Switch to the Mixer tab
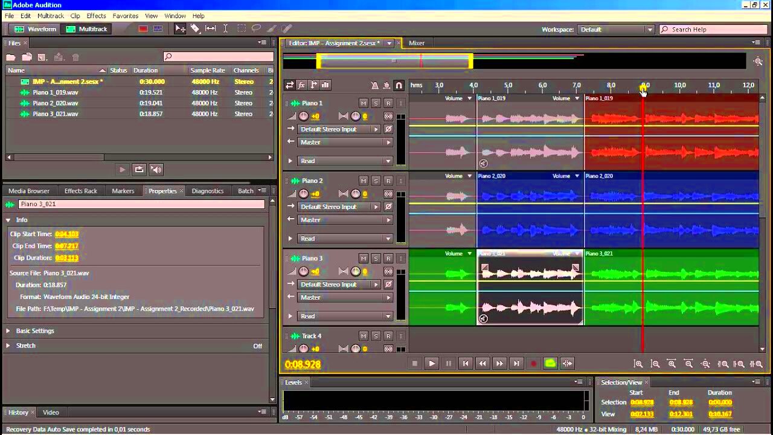The image size is (773, 435). click(417, 43)
